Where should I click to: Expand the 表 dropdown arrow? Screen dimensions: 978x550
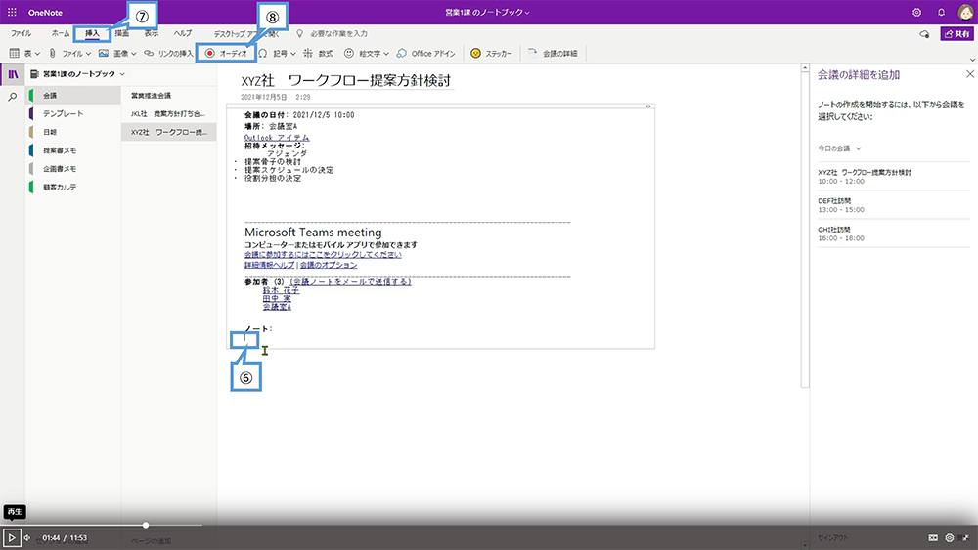pos(37,54)
